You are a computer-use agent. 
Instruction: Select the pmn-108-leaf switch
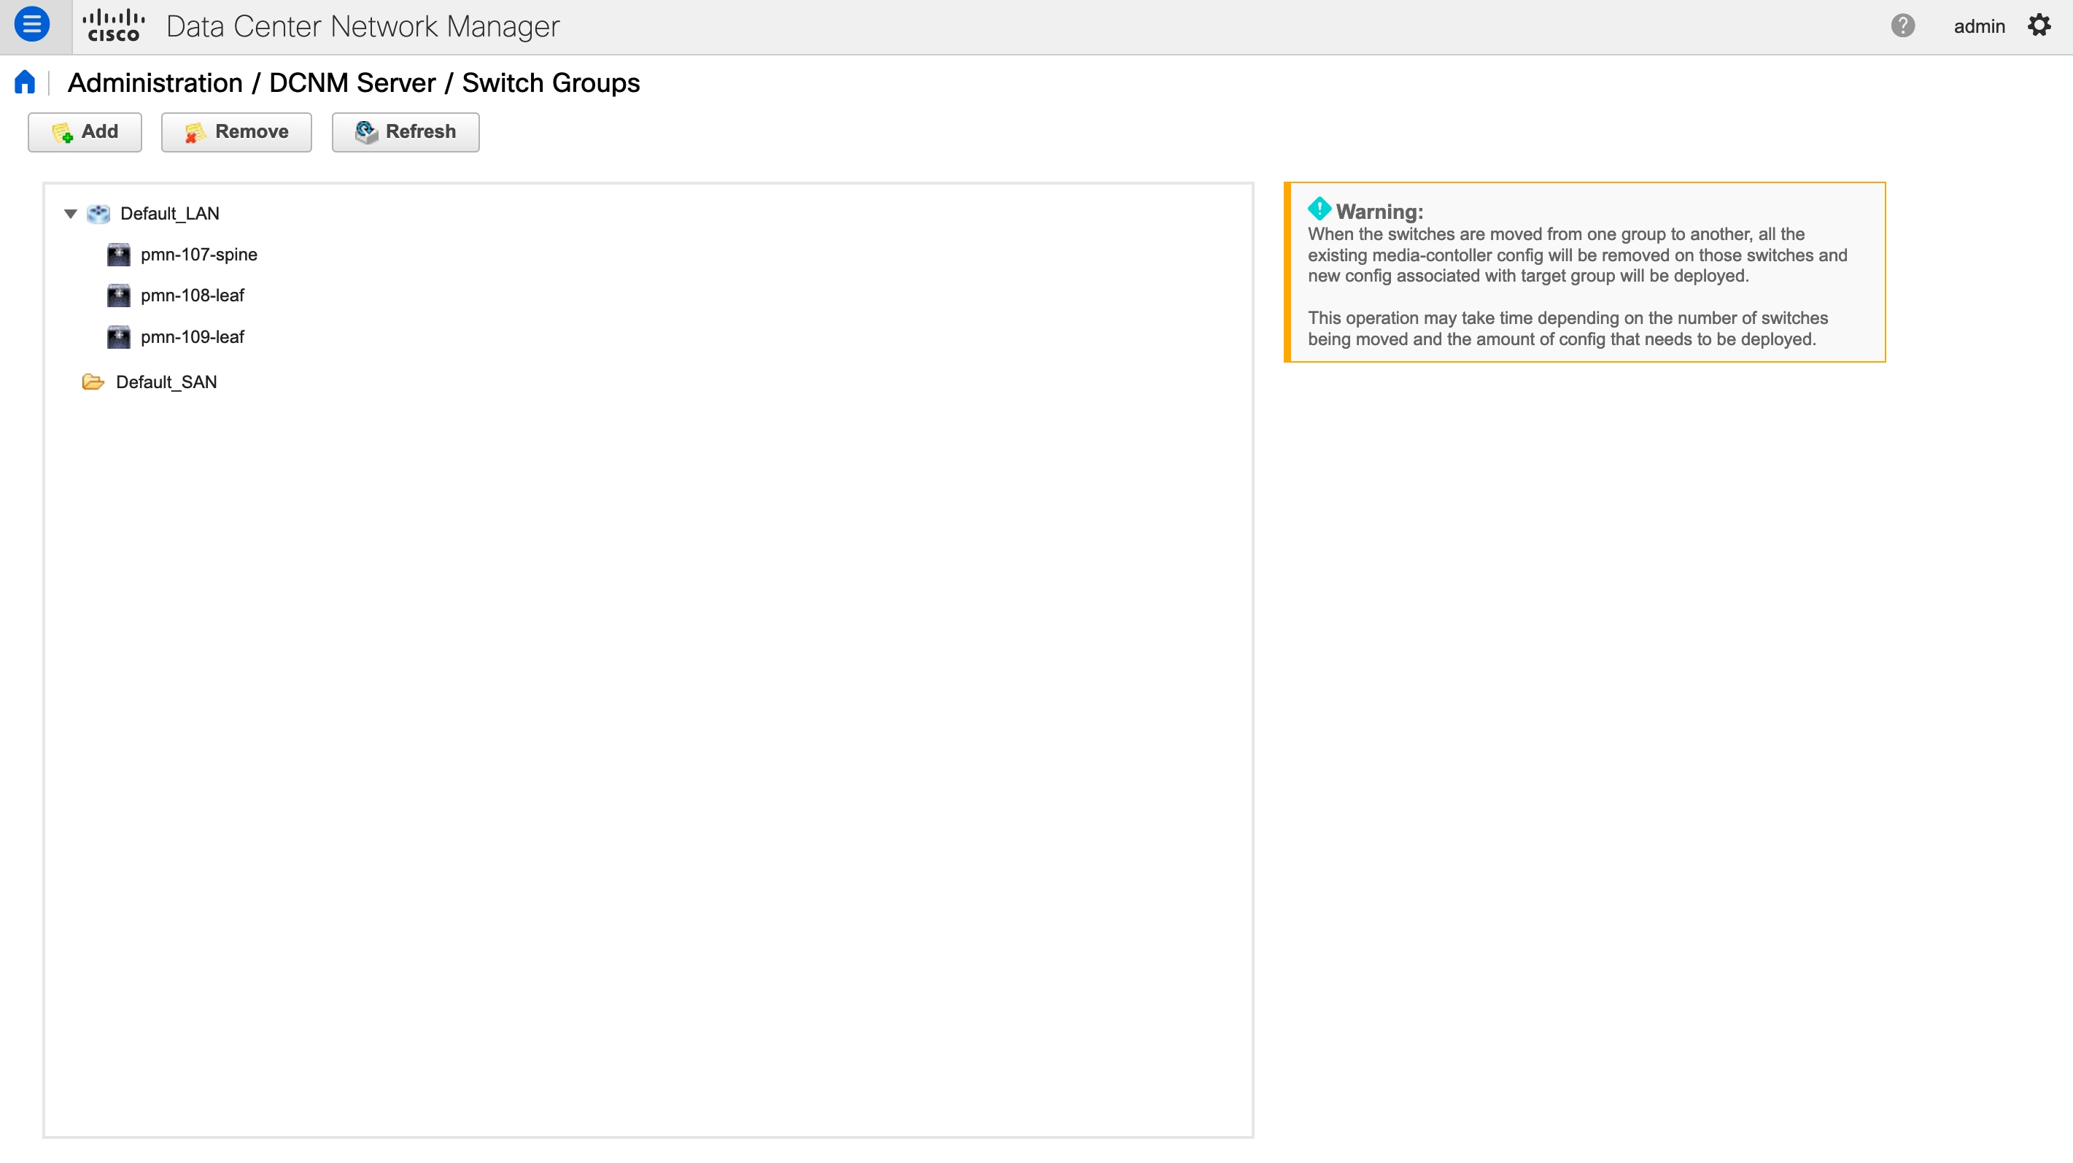(193, 296)
